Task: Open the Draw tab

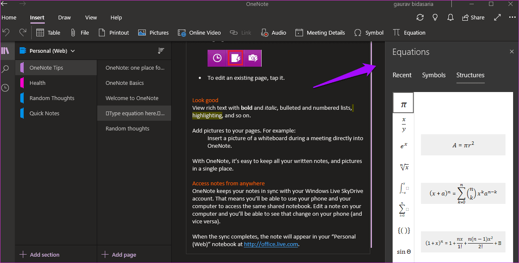Action: (x=65, y=18)
